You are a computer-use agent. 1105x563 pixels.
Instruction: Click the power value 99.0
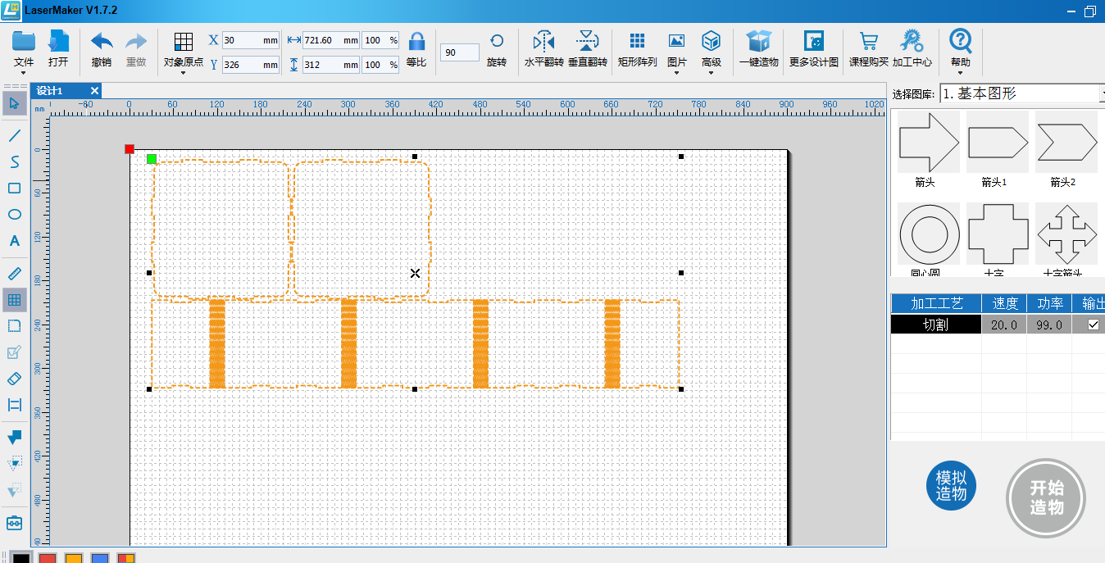pyautogui.click(x=1050, y=325)
